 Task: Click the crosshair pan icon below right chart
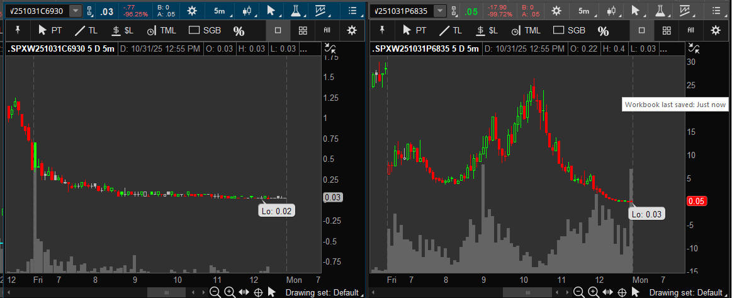point(621,292)
